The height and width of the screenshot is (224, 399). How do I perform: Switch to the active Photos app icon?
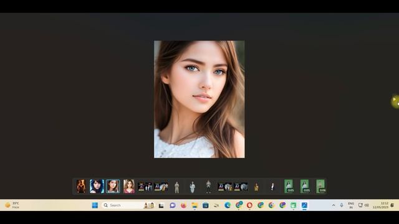(304, 205)
